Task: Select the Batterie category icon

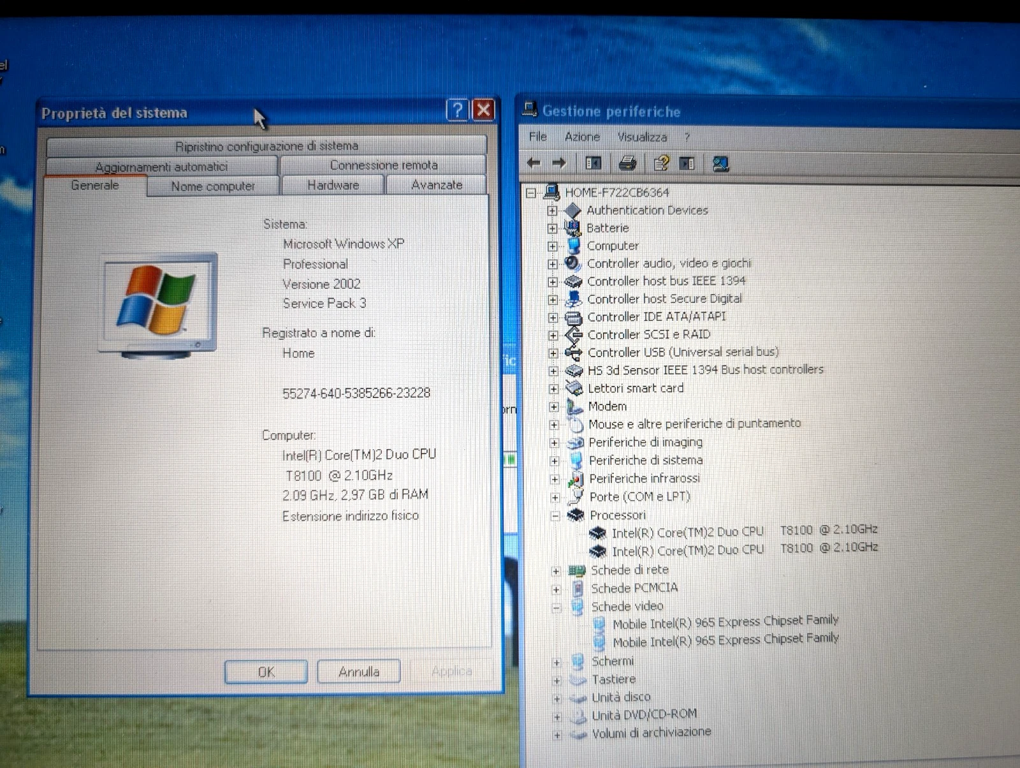Action: click(x=573, y=228)
